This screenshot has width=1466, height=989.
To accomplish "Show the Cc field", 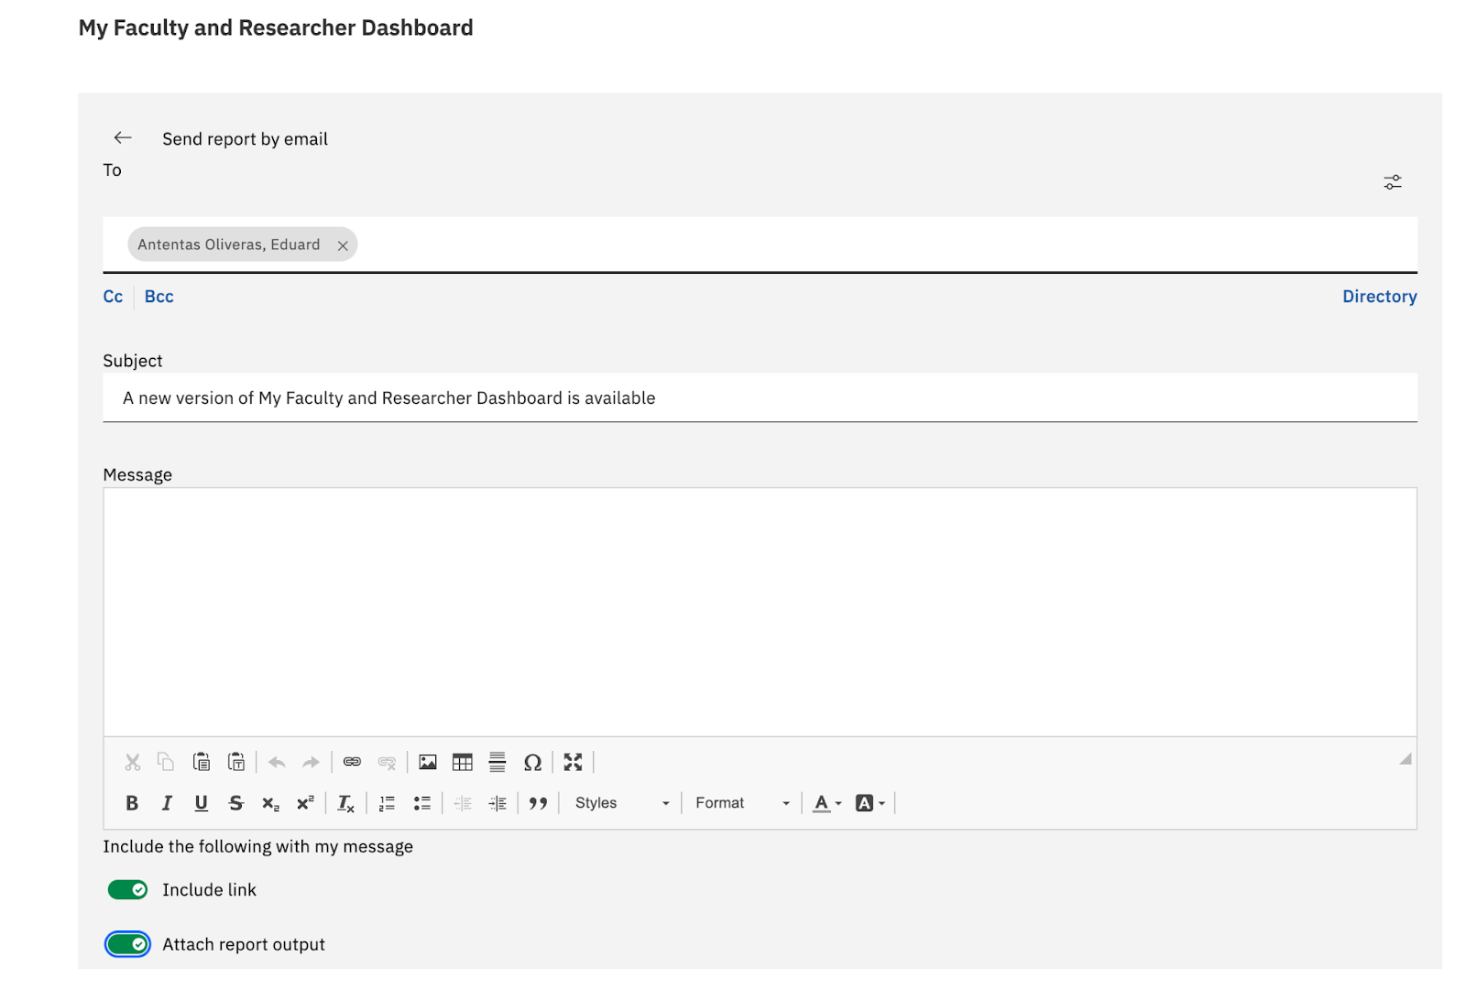I will (113, 297).
